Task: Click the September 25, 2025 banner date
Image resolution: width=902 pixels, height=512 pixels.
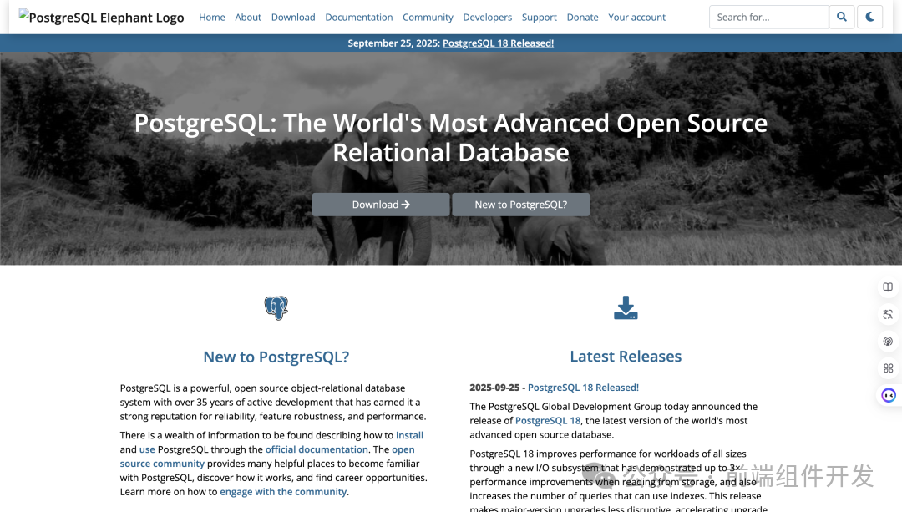Action: coord(393,43)
